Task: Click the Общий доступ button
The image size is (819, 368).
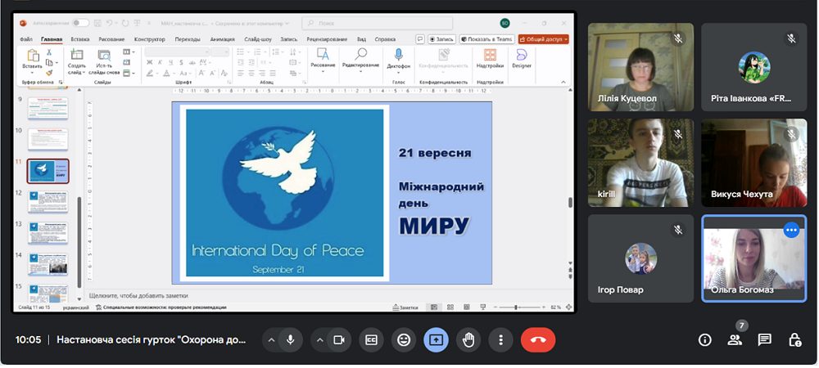Action: (x=543, y=39)
